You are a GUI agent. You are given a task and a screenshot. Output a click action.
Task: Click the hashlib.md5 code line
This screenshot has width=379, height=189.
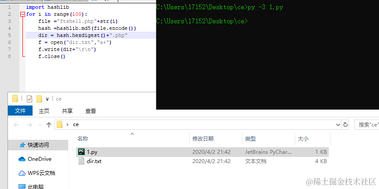[87, 28]
